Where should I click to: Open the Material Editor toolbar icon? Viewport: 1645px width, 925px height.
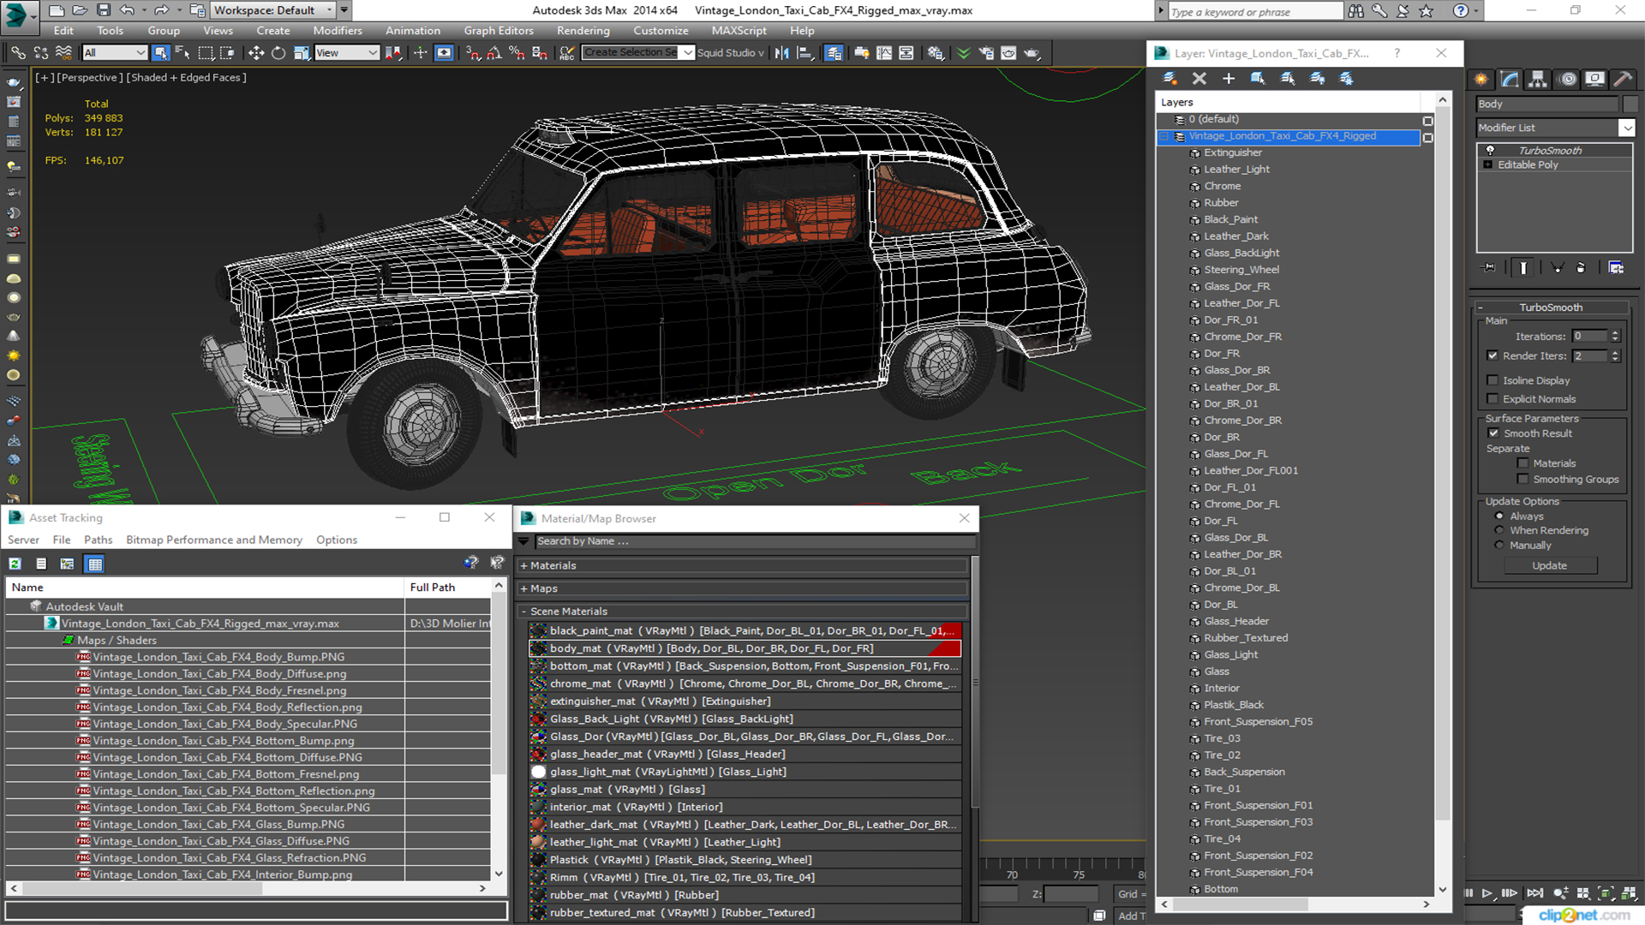click(x=936, y=53)
